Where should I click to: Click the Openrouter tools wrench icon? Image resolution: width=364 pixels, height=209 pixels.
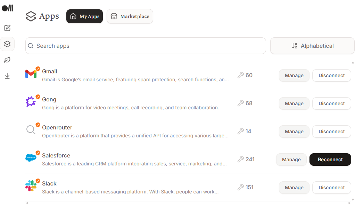tap(241, 131)
